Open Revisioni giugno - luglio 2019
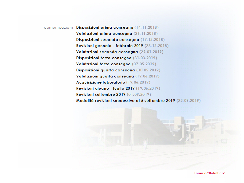Image resolution: width=244 pixels, height=183 pixels. pos(105,88)
